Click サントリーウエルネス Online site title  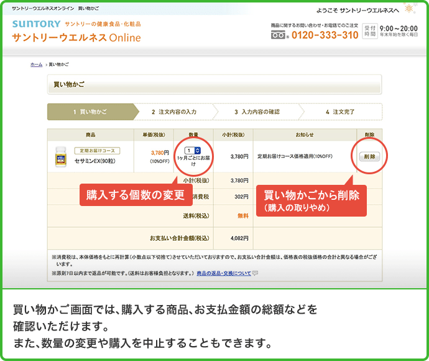tap(76, 37)
